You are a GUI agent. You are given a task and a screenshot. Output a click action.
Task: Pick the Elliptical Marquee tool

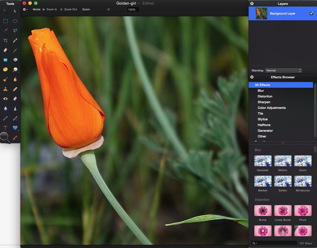[x=15, y=21]
